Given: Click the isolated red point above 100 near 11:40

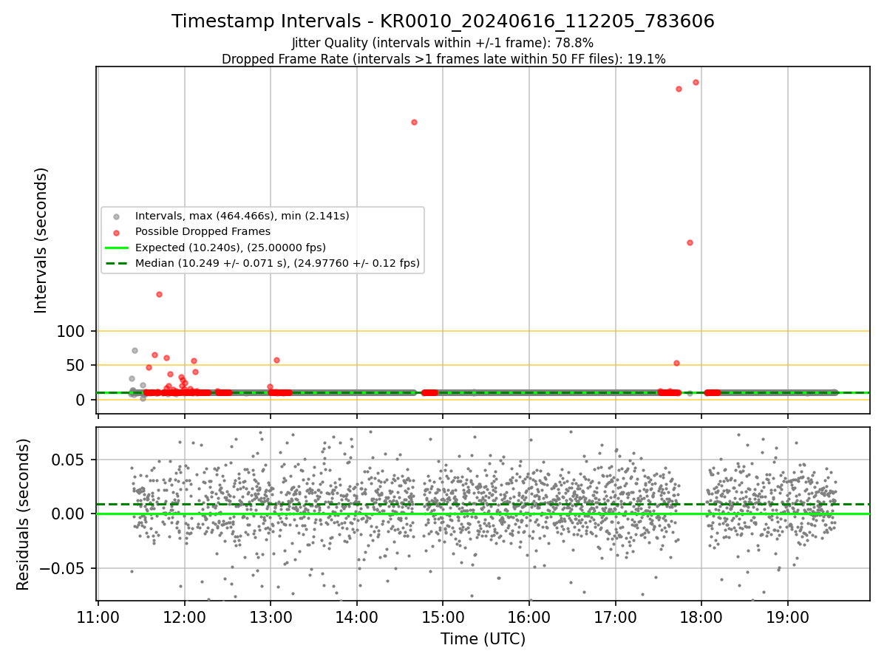Looking at the screenshot, I should (159, 294).
